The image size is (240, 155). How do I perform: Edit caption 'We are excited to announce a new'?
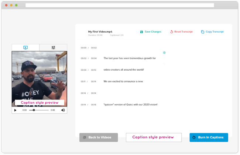click(x=123, y=81)
